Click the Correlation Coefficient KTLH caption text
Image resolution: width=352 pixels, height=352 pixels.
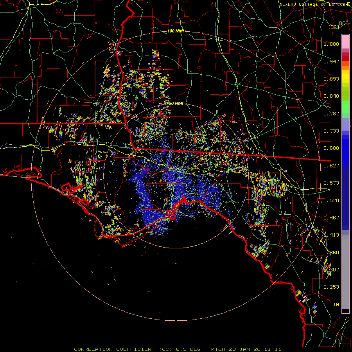[177, 349]
